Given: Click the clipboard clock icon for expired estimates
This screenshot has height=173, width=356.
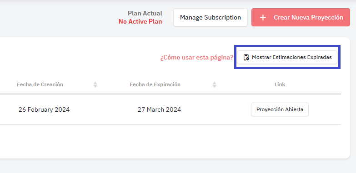Looking at the screenshot, I should [x=246, y=57].
